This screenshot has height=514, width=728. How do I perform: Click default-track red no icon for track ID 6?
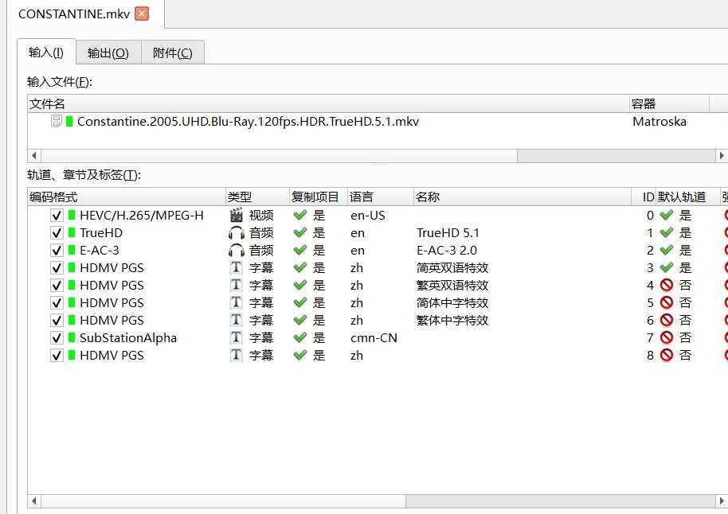tap(667, 321)
